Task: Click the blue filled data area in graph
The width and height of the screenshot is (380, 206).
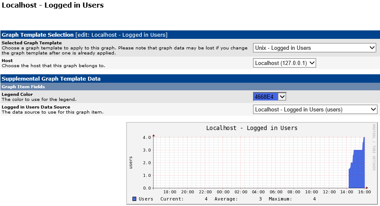Action: click(x=358, y=169)
